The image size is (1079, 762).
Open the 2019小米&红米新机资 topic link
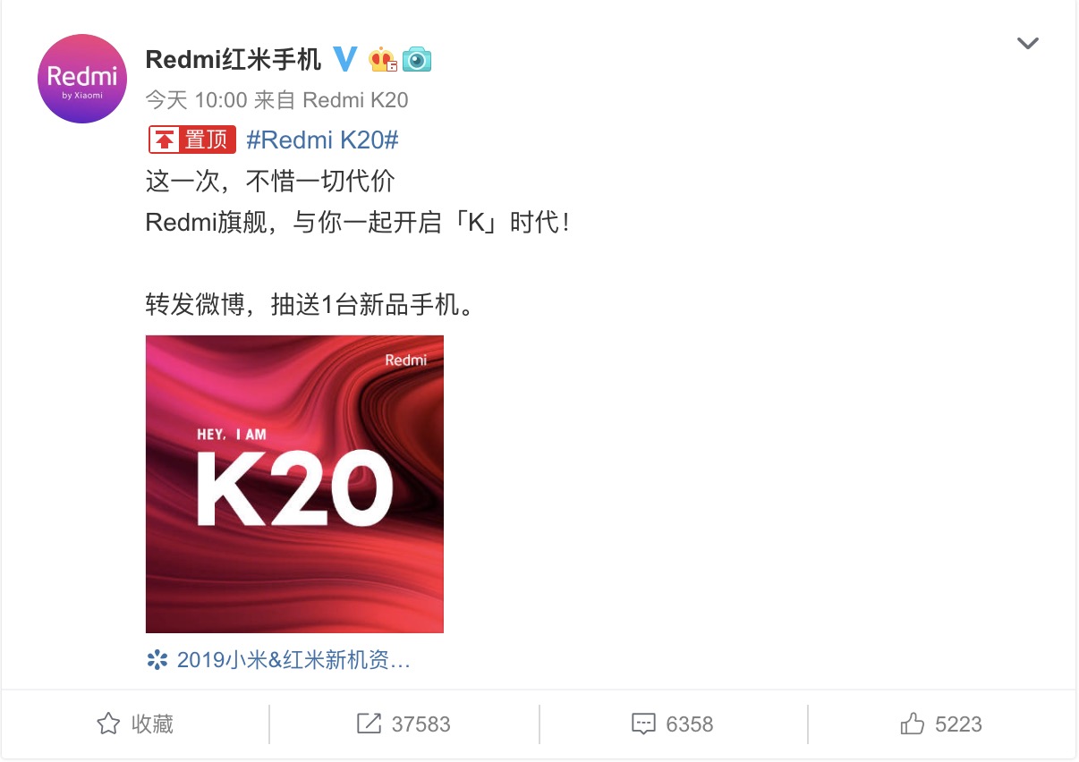click(x=293, y=660)
